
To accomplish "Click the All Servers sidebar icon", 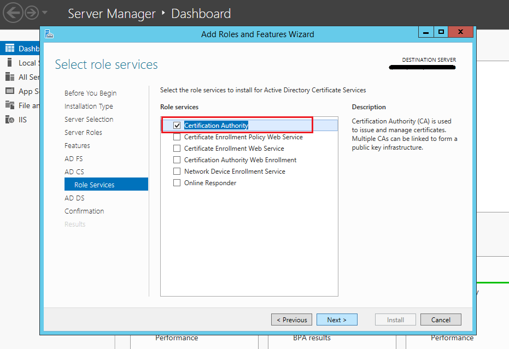I will (10, 77).
